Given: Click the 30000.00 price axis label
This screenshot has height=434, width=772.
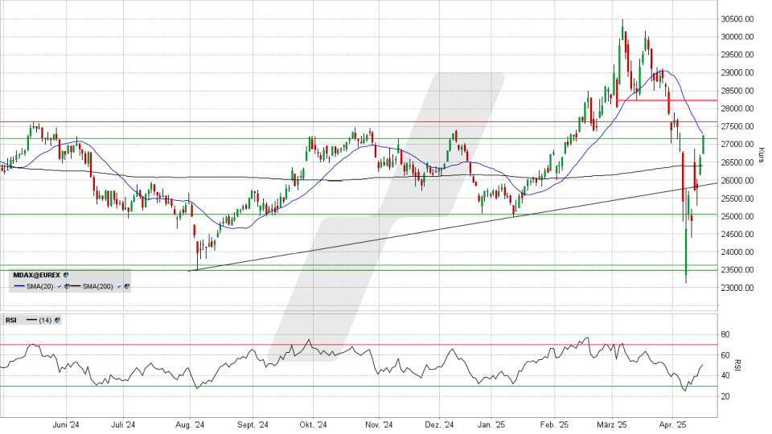Looking at the screenshot, I should [737, 36].
